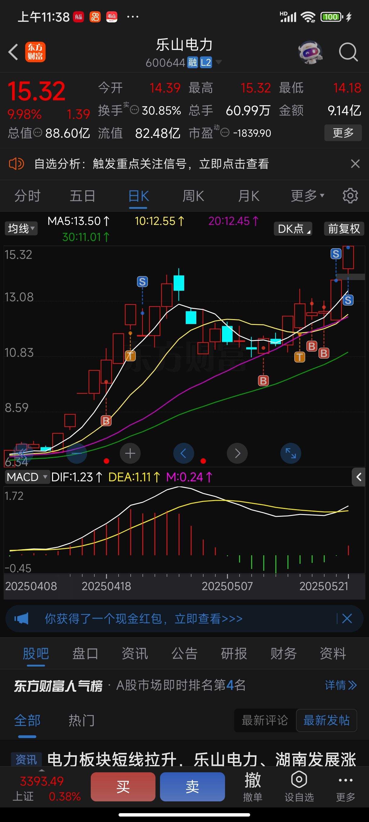This screenshot has height=822, width=369.
Task: Zoom in chart with plus button
Action: (130, 453)
